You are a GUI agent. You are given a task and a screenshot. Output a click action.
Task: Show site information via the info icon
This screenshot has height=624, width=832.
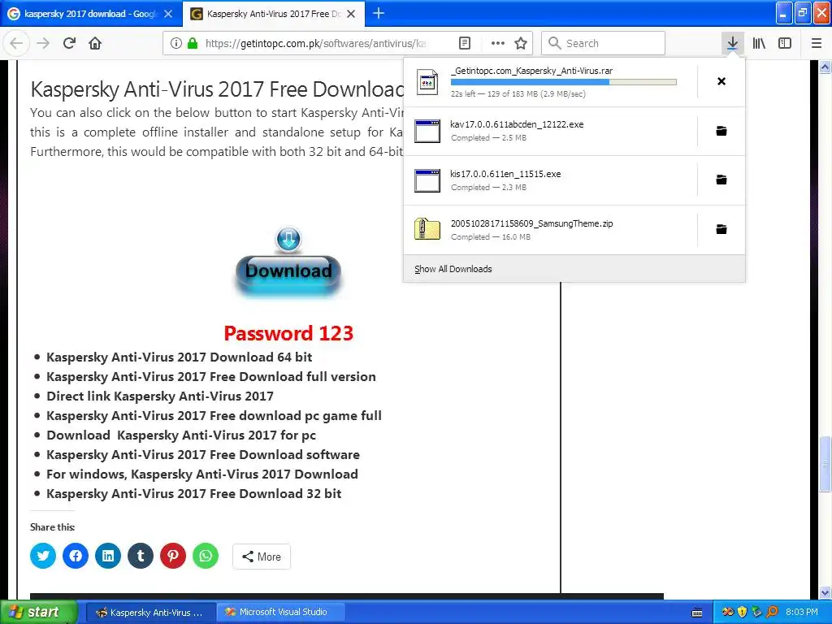pos(176,43)
